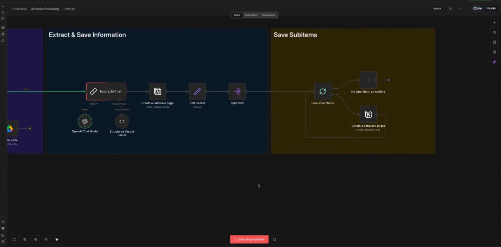This screenshot has height=247, width=501.
Task: Click the Publish button
Action: pos(437,9)
